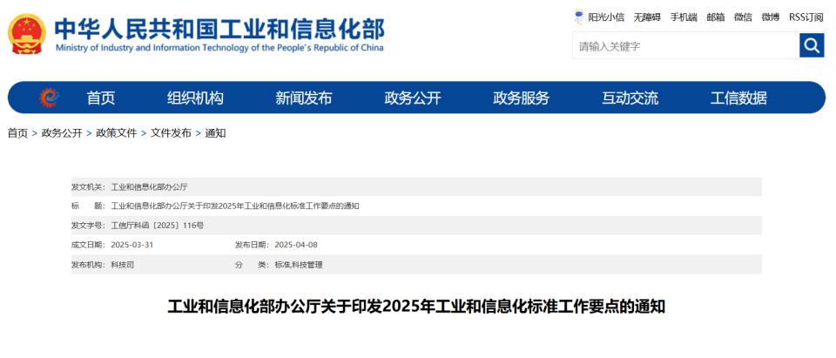836x358 pixels.
Task: Click the date 2025-03-31
Action: (x=132, y=245)
